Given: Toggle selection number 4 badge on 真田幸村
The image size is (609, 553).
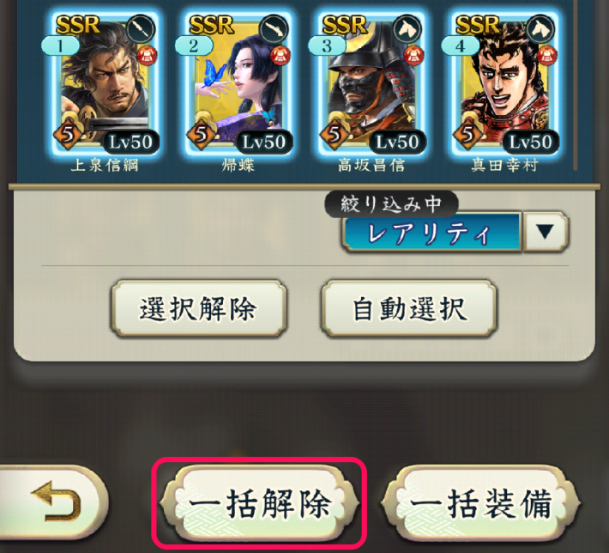Looking at the screenshot, I should click(461, 46).
